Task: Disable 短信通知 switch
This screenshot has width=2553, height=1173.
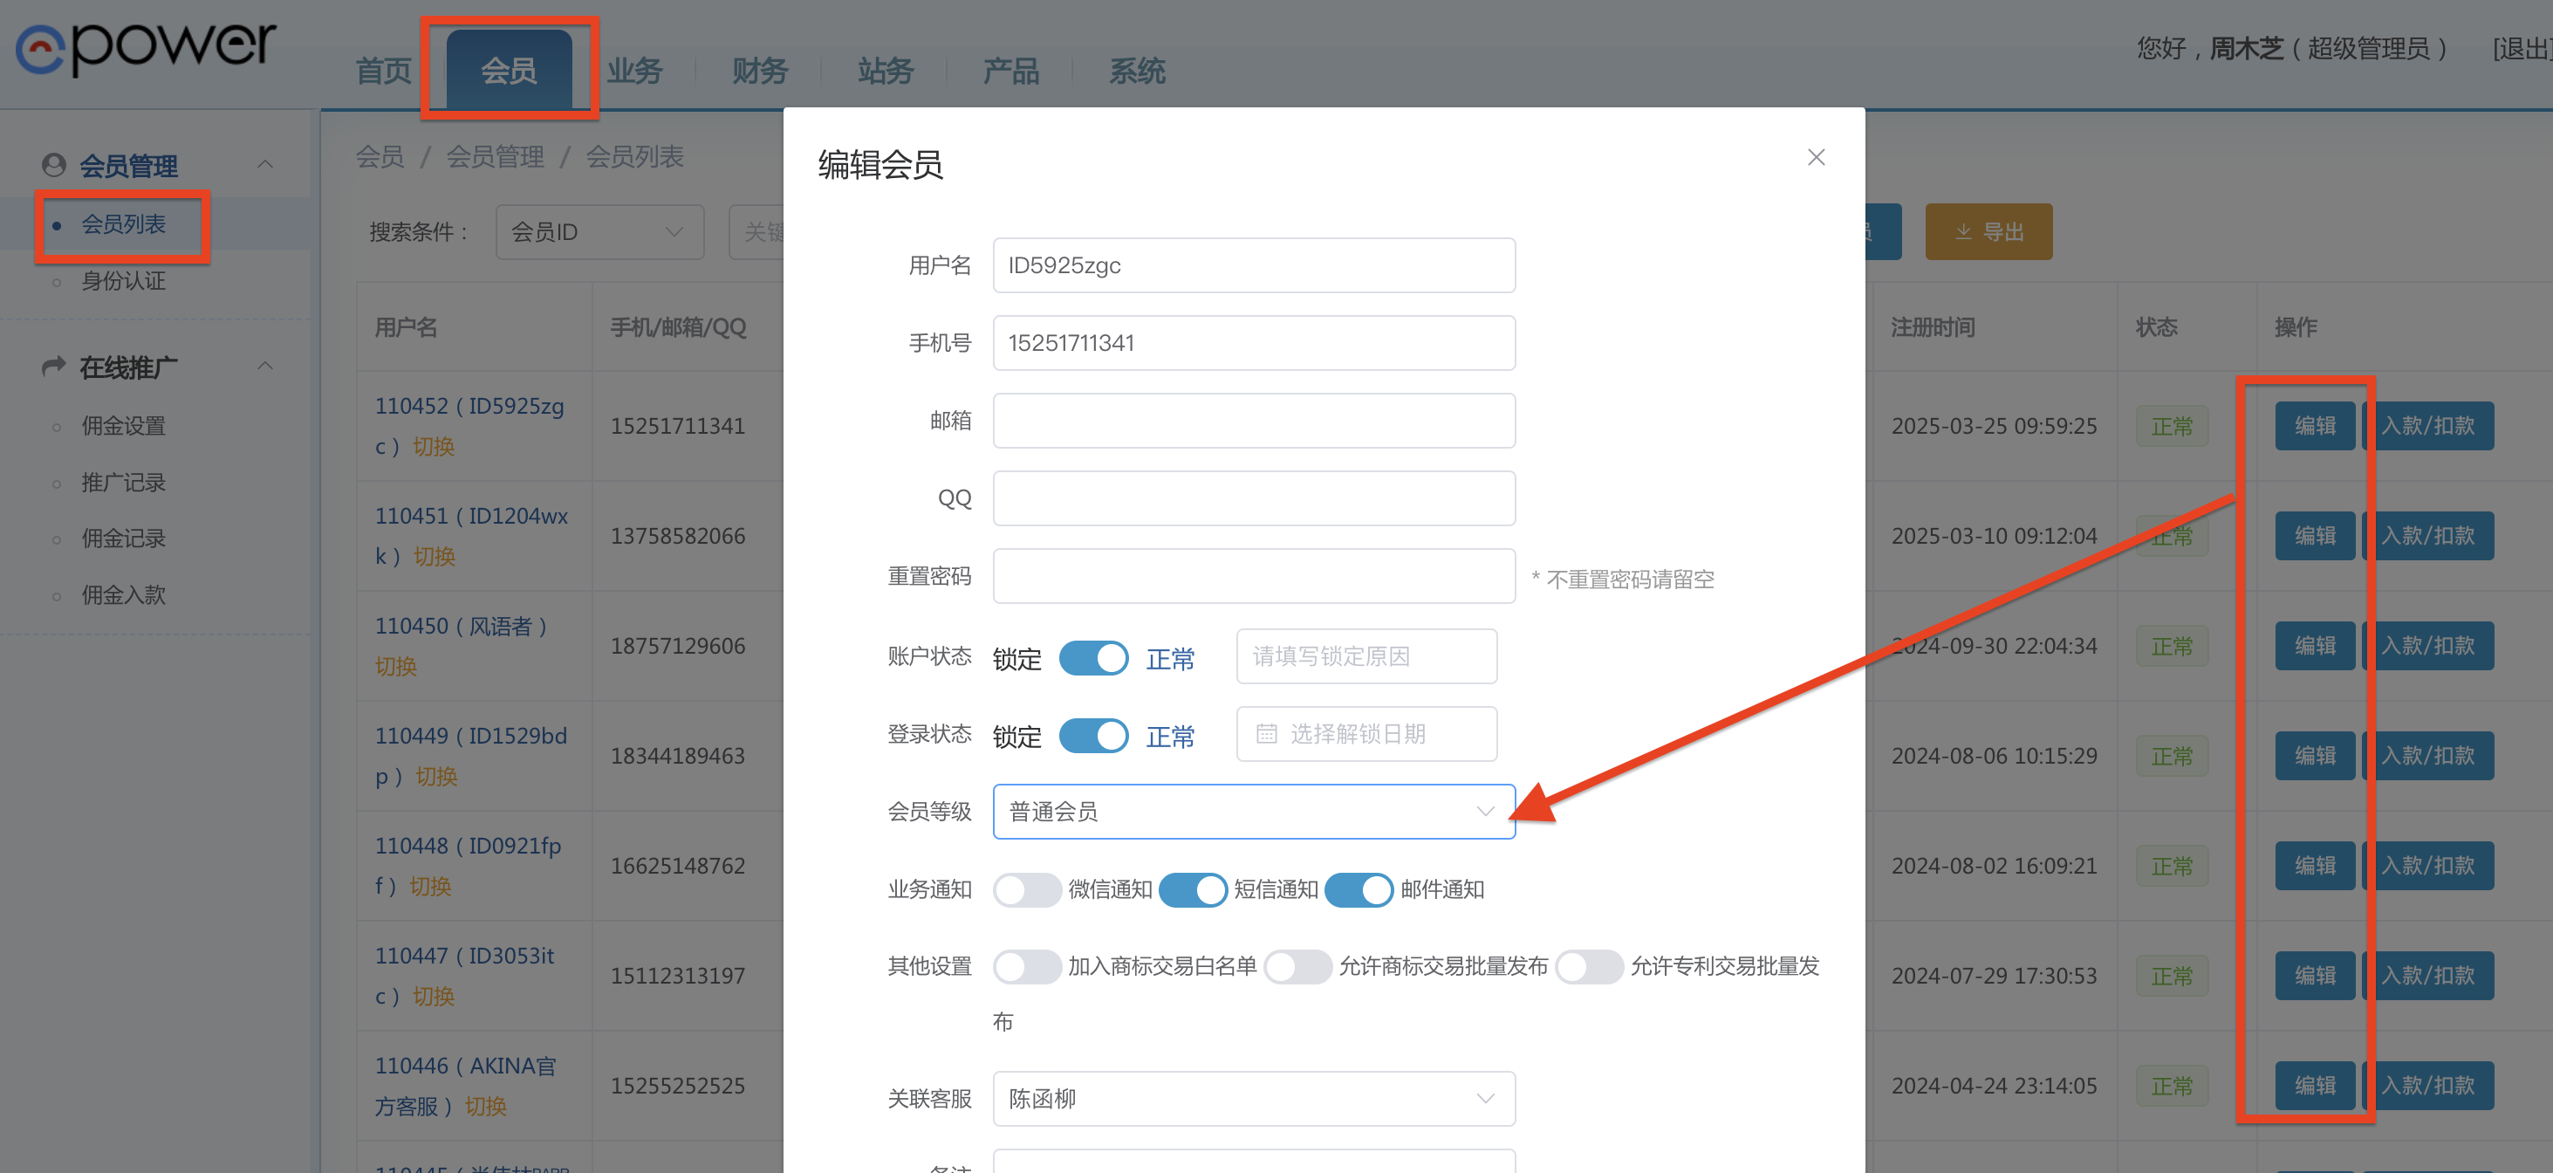Action: [x=1192, y=889]
